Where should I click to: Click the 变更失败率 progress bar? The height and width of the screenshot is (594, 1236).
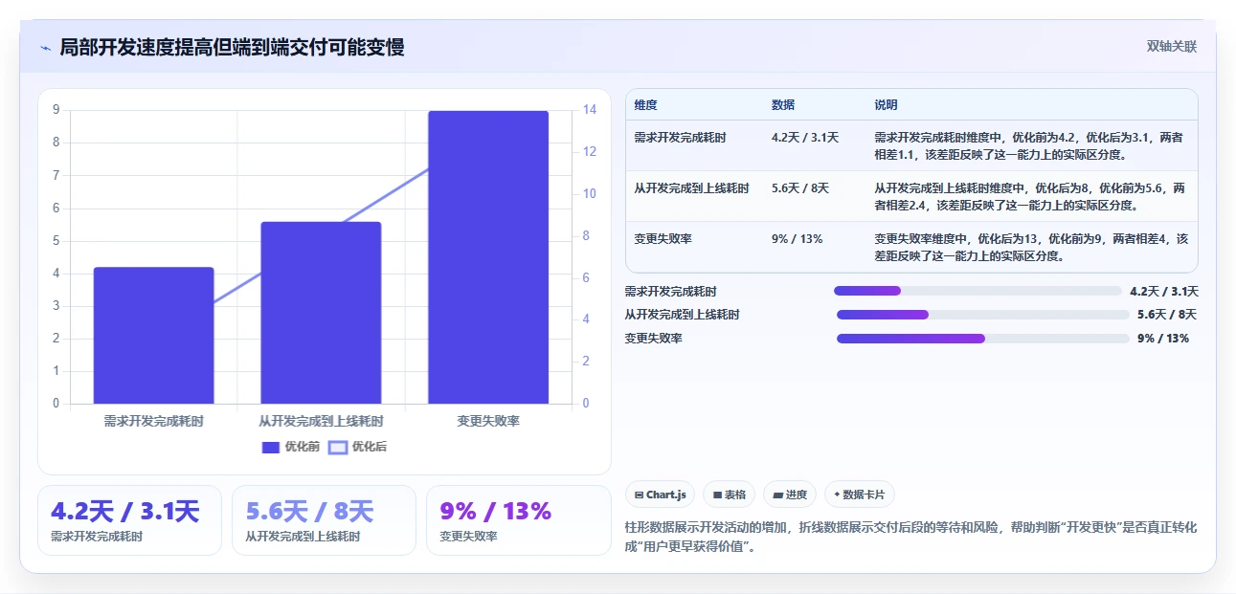[x=983, y=339]
